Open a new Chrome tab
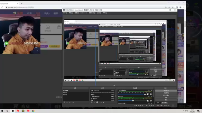Viewport: 202px width, 113px height. 21,4
